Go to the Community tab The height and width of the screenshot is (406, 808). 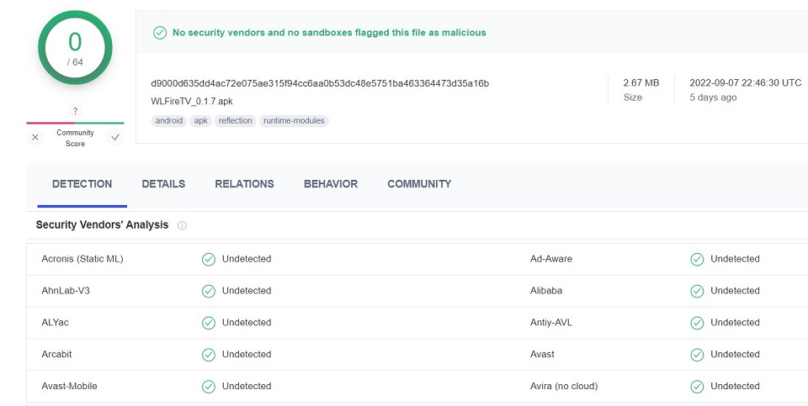tap(419, 184)
